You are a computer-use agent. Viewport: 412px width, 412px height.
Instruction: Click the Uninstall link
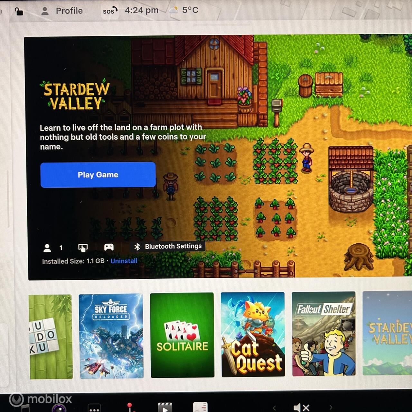[x=124, y=261]
